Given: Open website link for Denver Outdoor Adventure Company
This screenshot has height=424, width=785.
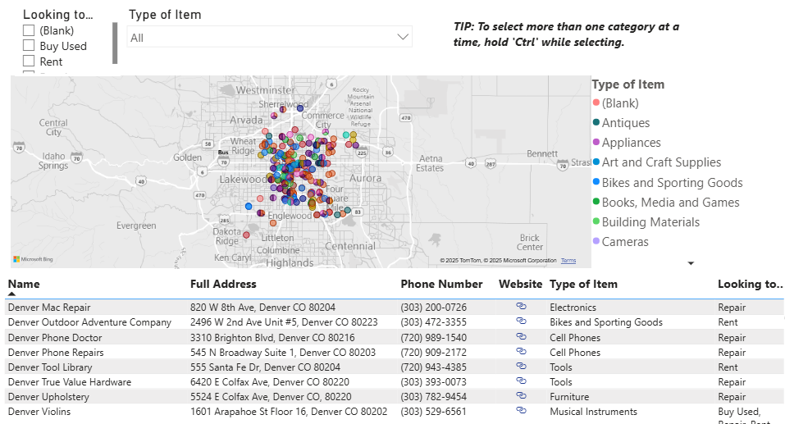Looking at the screenshot, I should click(521, 321).
